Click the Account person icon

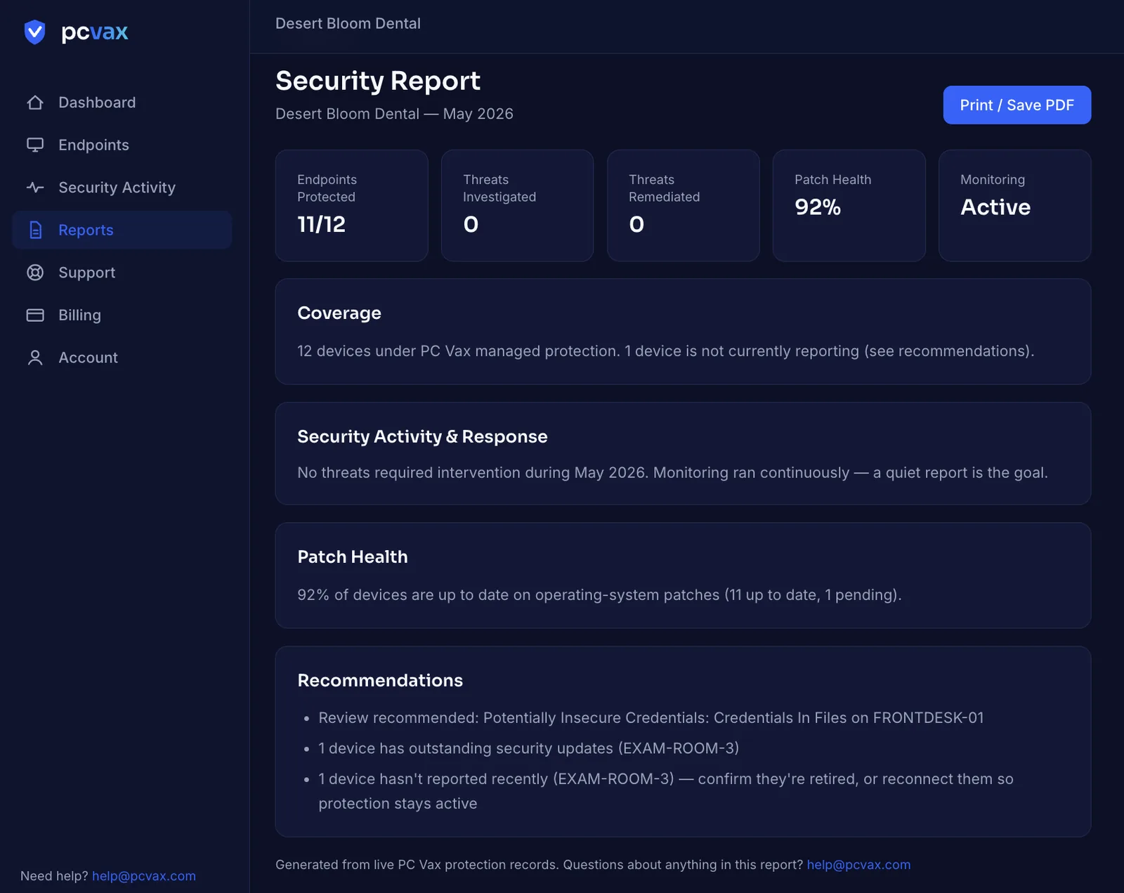[35, 358]
